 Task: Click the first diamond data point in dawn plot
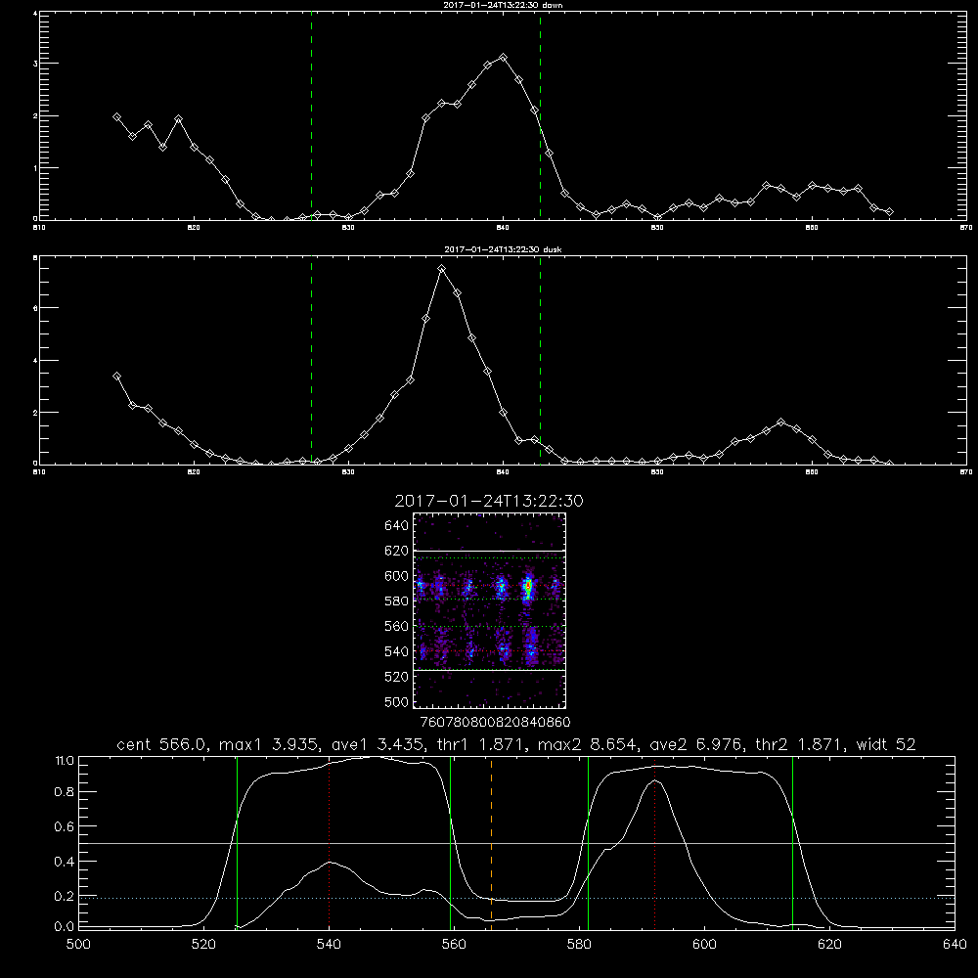pyautogui.click(x=116, y=116)
